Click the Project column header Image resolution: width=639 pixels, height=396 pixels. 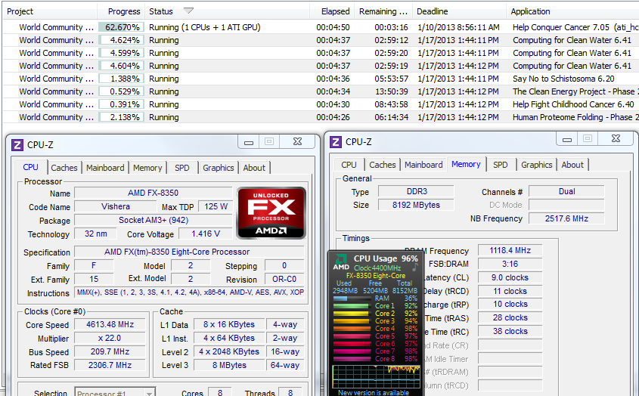coord(50,11)
